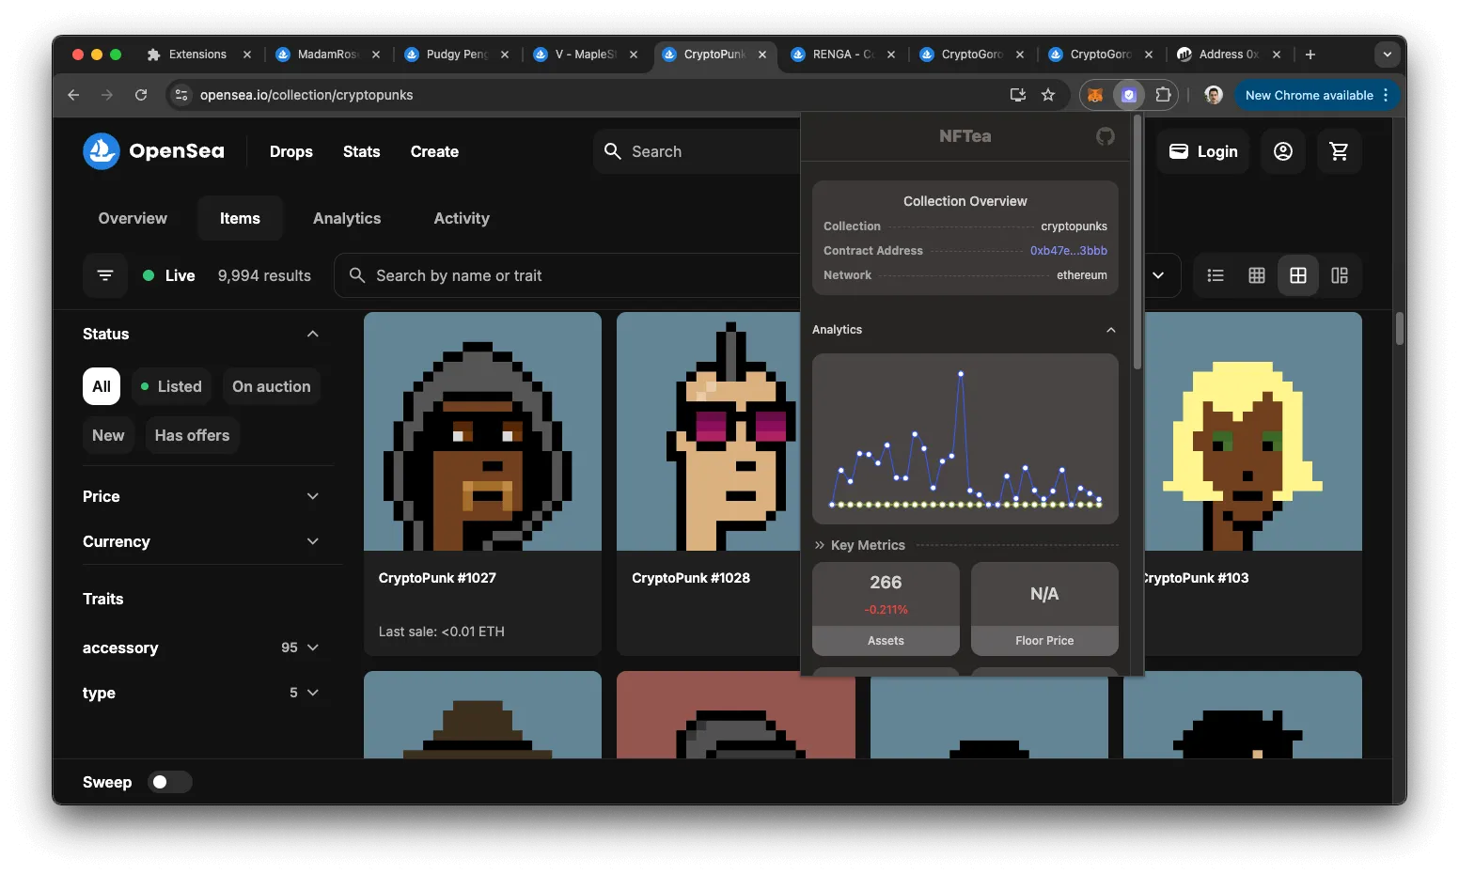Click the Login button
1459x874 pixels.
click(1202, 151)
